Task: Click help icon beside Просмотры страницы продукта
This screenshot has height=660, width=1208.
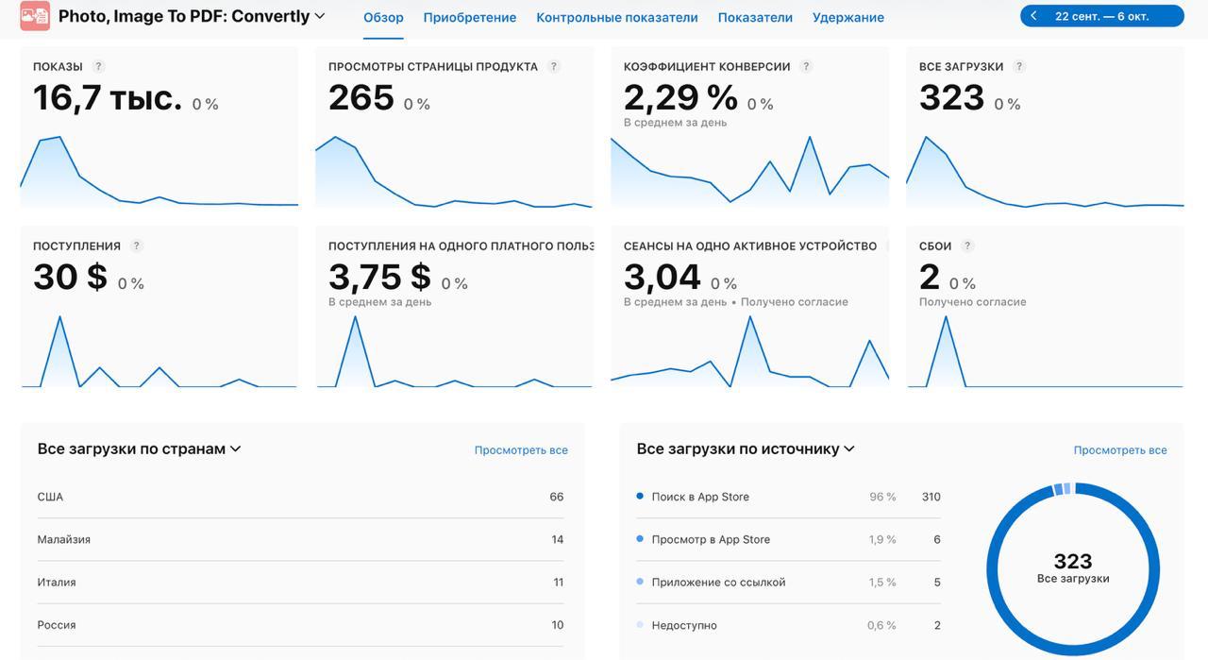Action: (x=554, y=67)
